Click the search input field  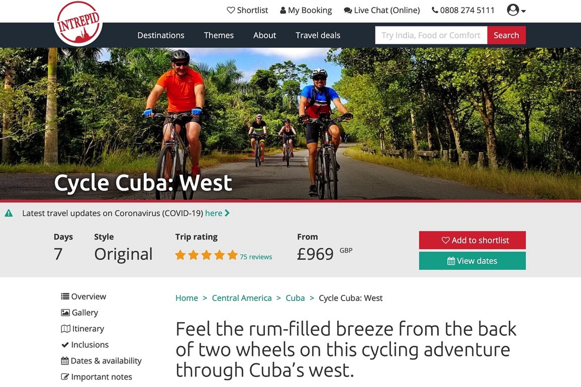point(431,35)
